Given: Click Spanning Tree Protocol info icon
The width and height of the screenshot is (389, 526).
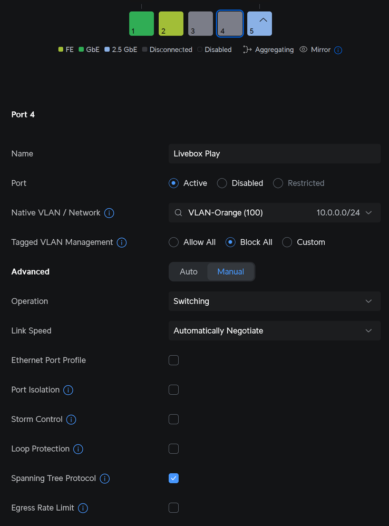Looking at the screenshot, I should pyautogui.click(x=104, y=479).
